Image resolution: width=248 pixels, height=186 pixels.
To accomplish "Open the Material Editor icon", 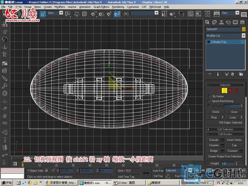I will [x=207, y=14].
